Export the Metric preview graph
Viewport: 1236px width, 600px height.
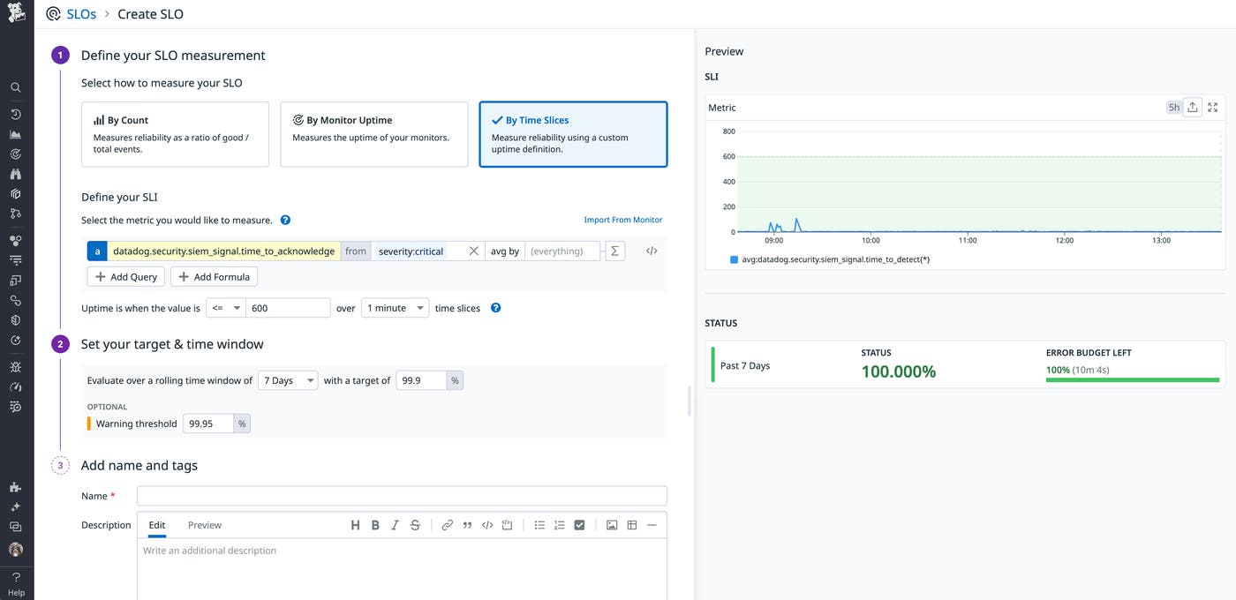(x=1193, y=107)
